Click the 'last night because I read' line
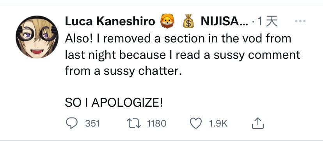The width and height of the screenshot is (323, 141). coord(183,55)
